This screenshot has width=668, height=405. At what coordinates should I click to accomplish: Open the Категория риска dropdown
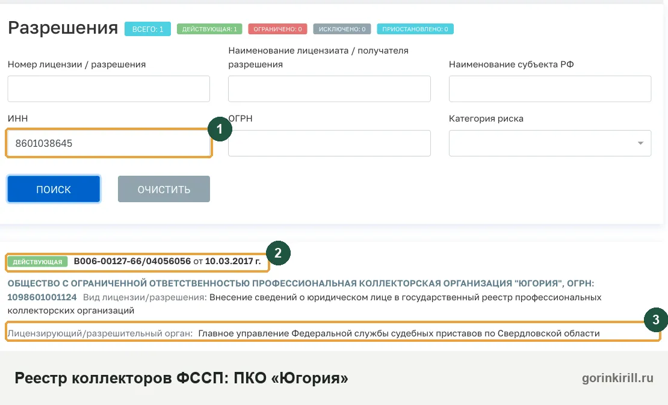(550, 143)
